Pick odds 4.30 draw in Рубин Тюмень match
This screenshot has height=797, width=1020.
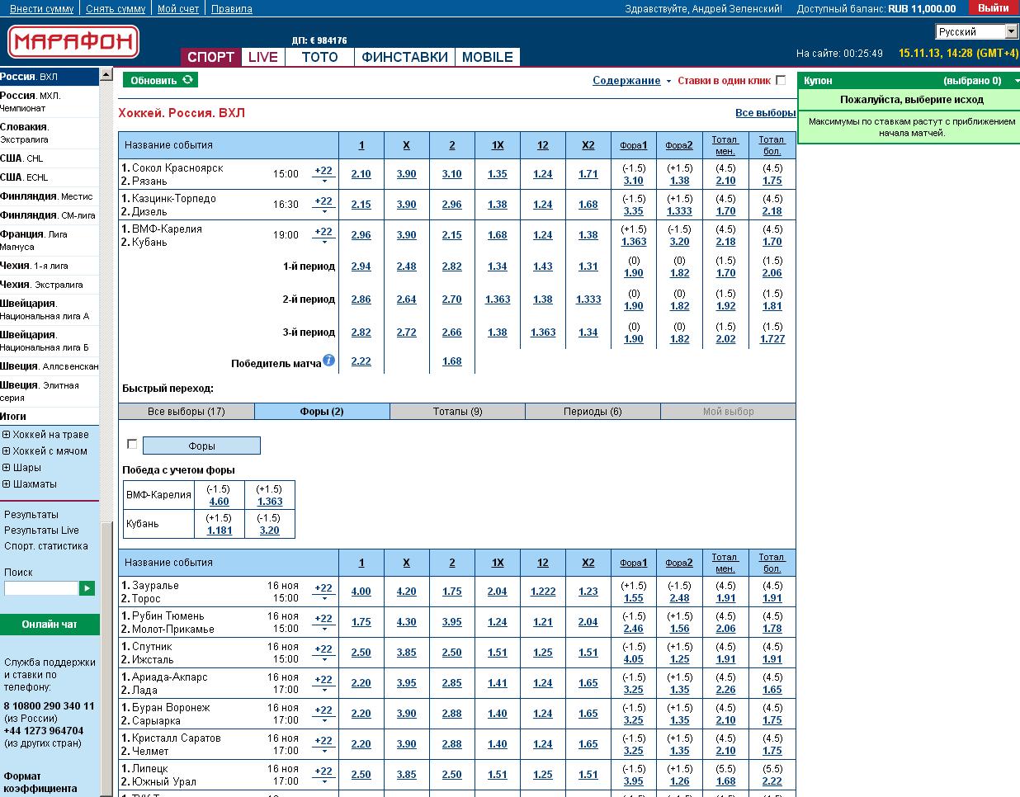pos(407,622)
